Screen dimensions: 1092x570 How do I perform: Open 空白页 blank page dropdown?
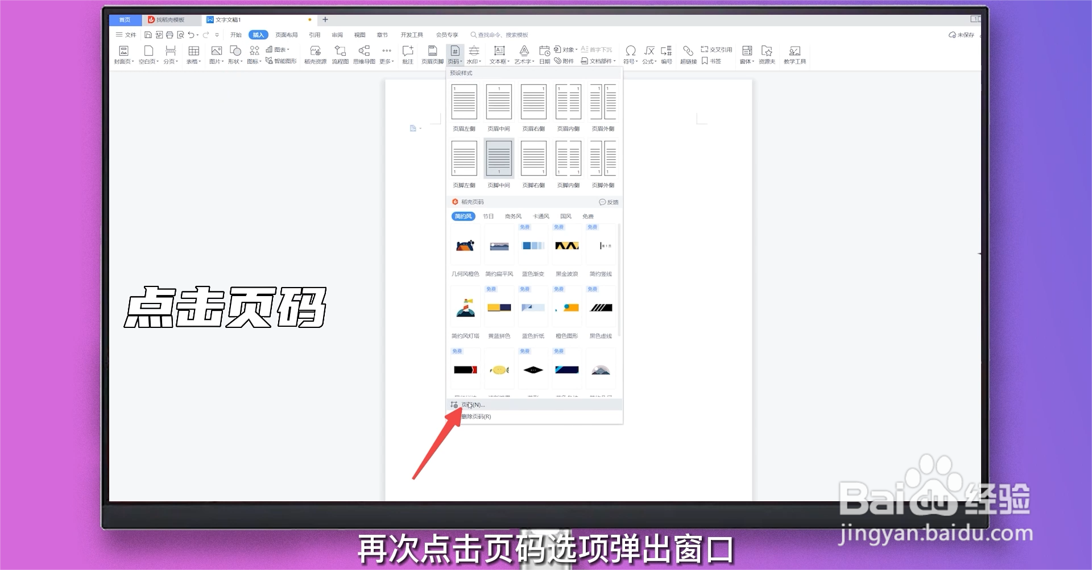(148, 55)
